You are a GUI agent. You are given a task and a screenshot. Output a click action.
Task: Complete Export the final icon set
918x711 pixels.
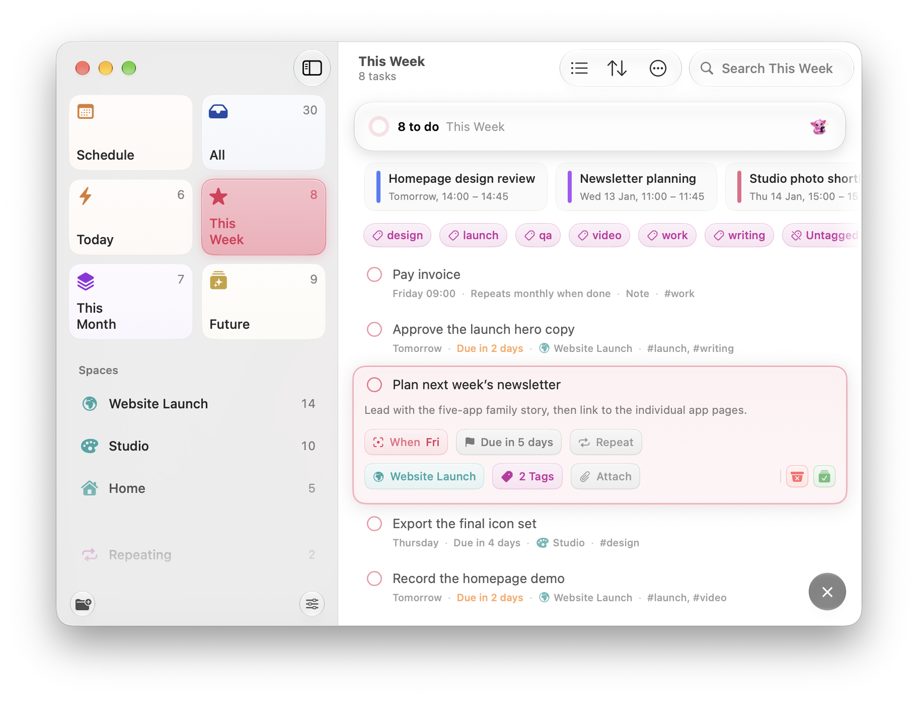pyautogui.click(x=374, y=524)
